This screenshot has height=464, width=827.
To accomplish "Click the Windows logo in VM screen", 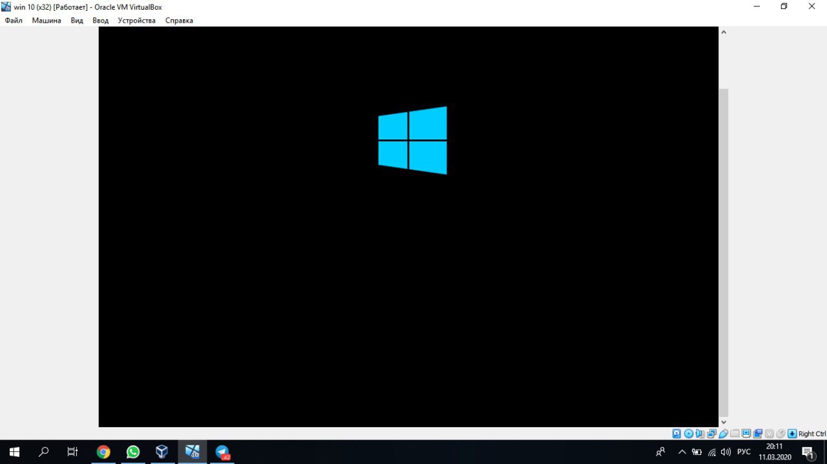I will [x=412, y=140].
